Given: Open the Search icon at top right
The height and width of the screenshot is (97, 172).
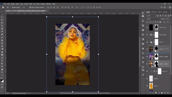Looking at the screenshot, I should point(162,7).
